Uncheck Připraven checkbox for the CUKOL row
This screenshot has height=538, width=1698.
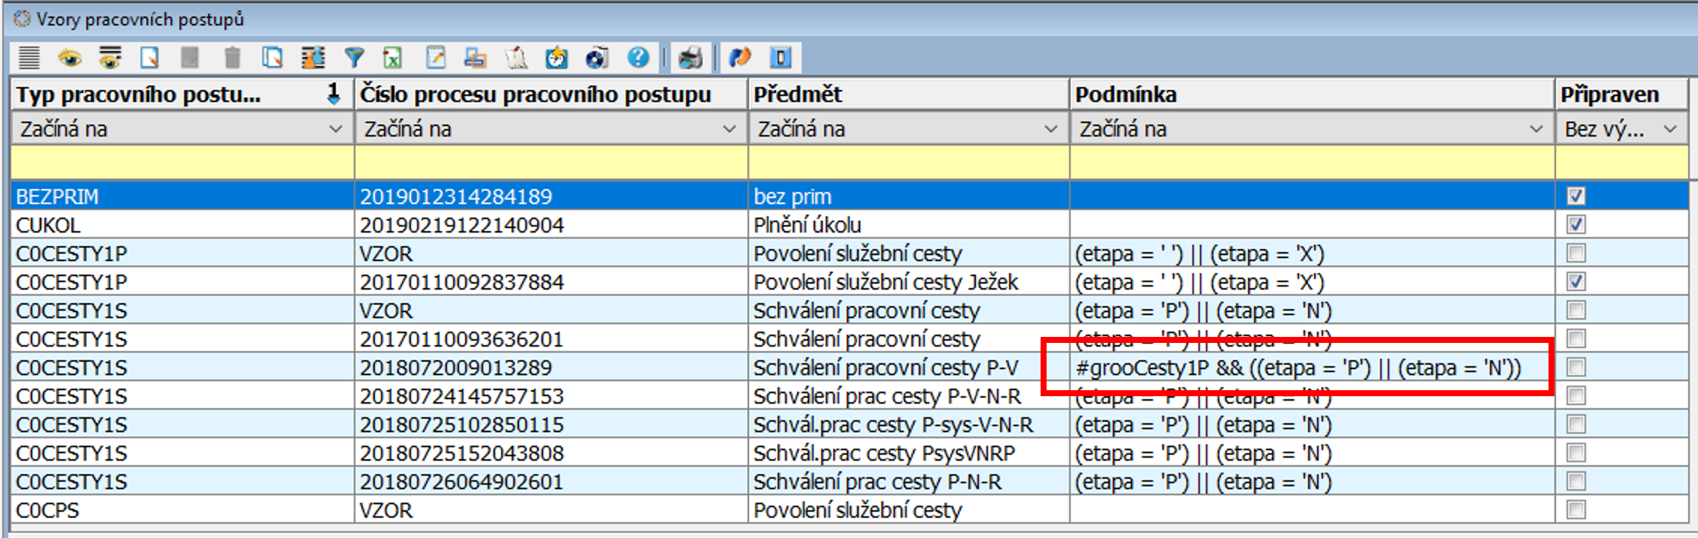point(1576,224)
